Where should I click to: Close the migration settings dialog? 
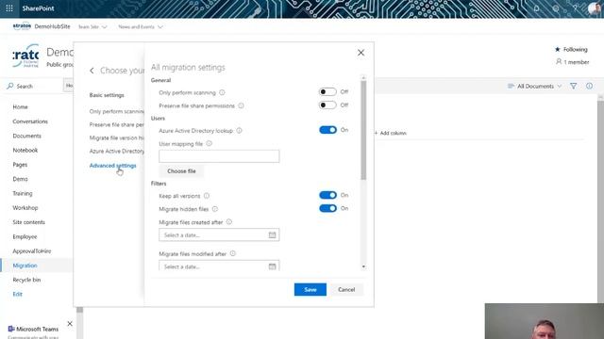(x=361, y=53)
